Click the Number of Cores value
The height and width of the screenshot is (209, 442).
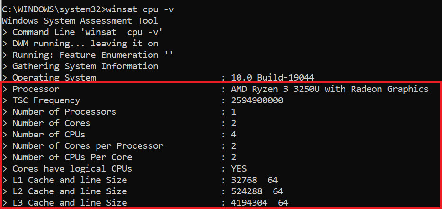[x=234, y=123]
